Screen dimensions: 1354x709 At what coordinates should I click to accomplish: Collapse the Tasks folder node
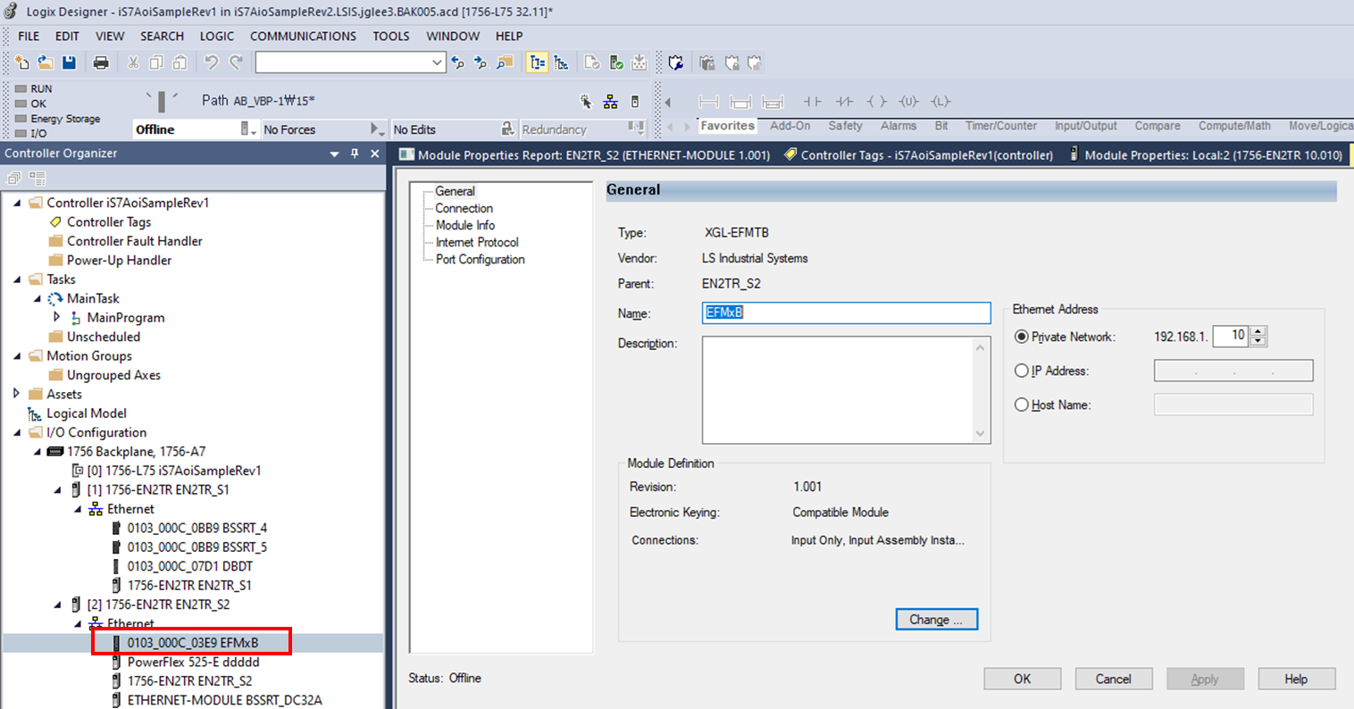point(16,279)
